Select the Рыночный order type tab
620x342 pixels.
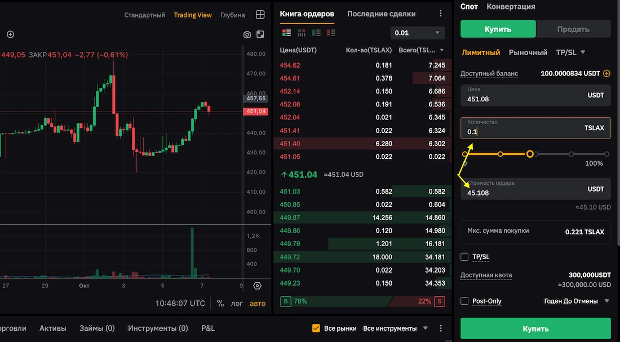tap(528, 52)
